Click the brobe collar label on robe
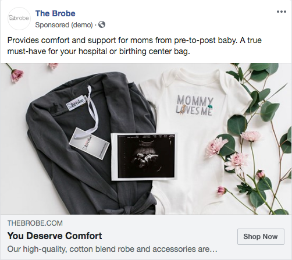 [76, 104]
